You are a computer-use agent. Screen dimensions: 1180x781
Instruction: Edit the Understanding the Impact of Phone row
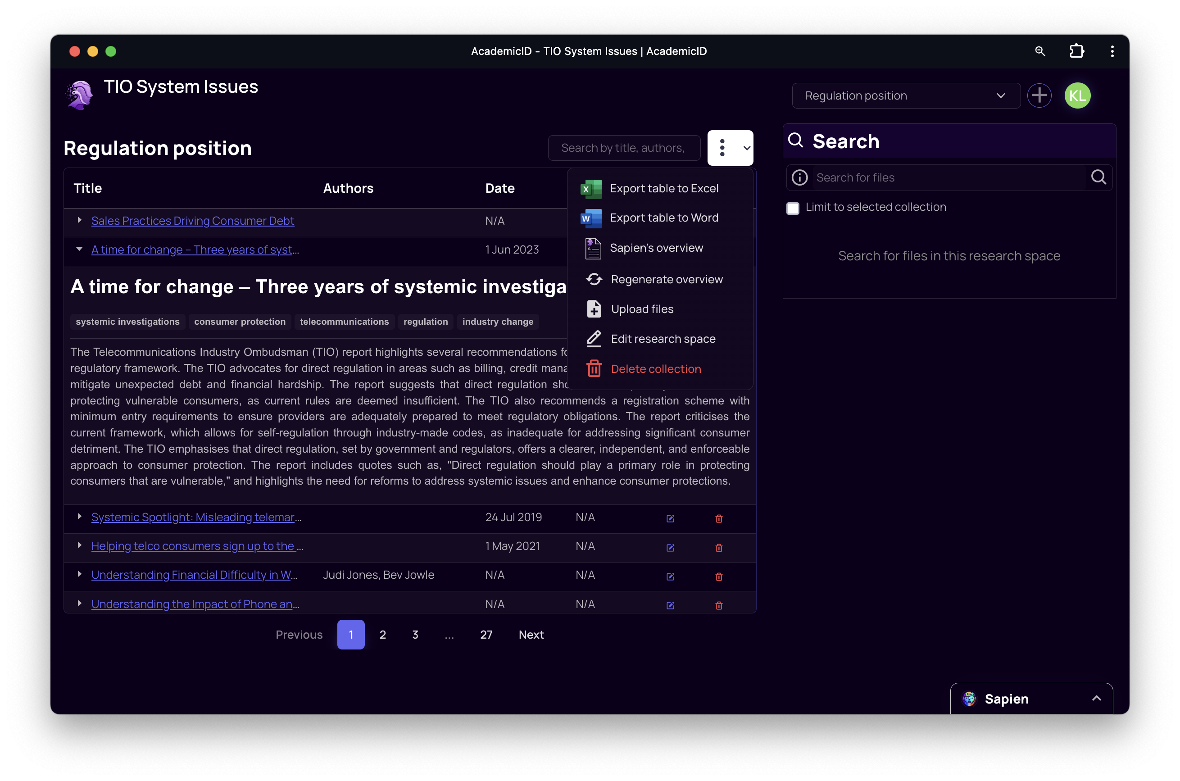pyautogui.click(x=670, y=605)
